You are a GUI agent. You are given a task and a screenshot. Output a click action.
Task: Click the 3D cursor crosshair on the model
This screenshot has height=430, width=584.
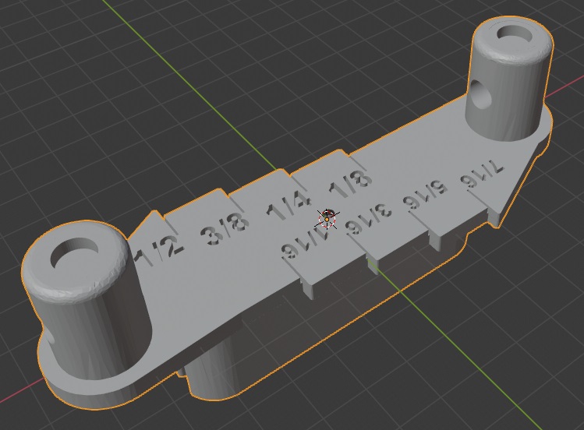pyautogui.click(x=327, y=219)
